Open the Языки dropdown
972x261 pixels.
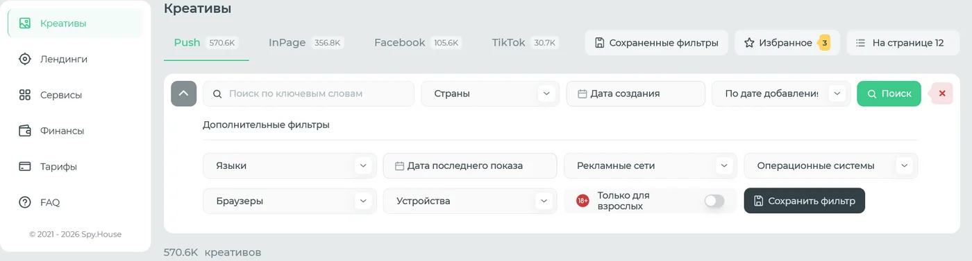pyautogui.click(x=290, y=165)
